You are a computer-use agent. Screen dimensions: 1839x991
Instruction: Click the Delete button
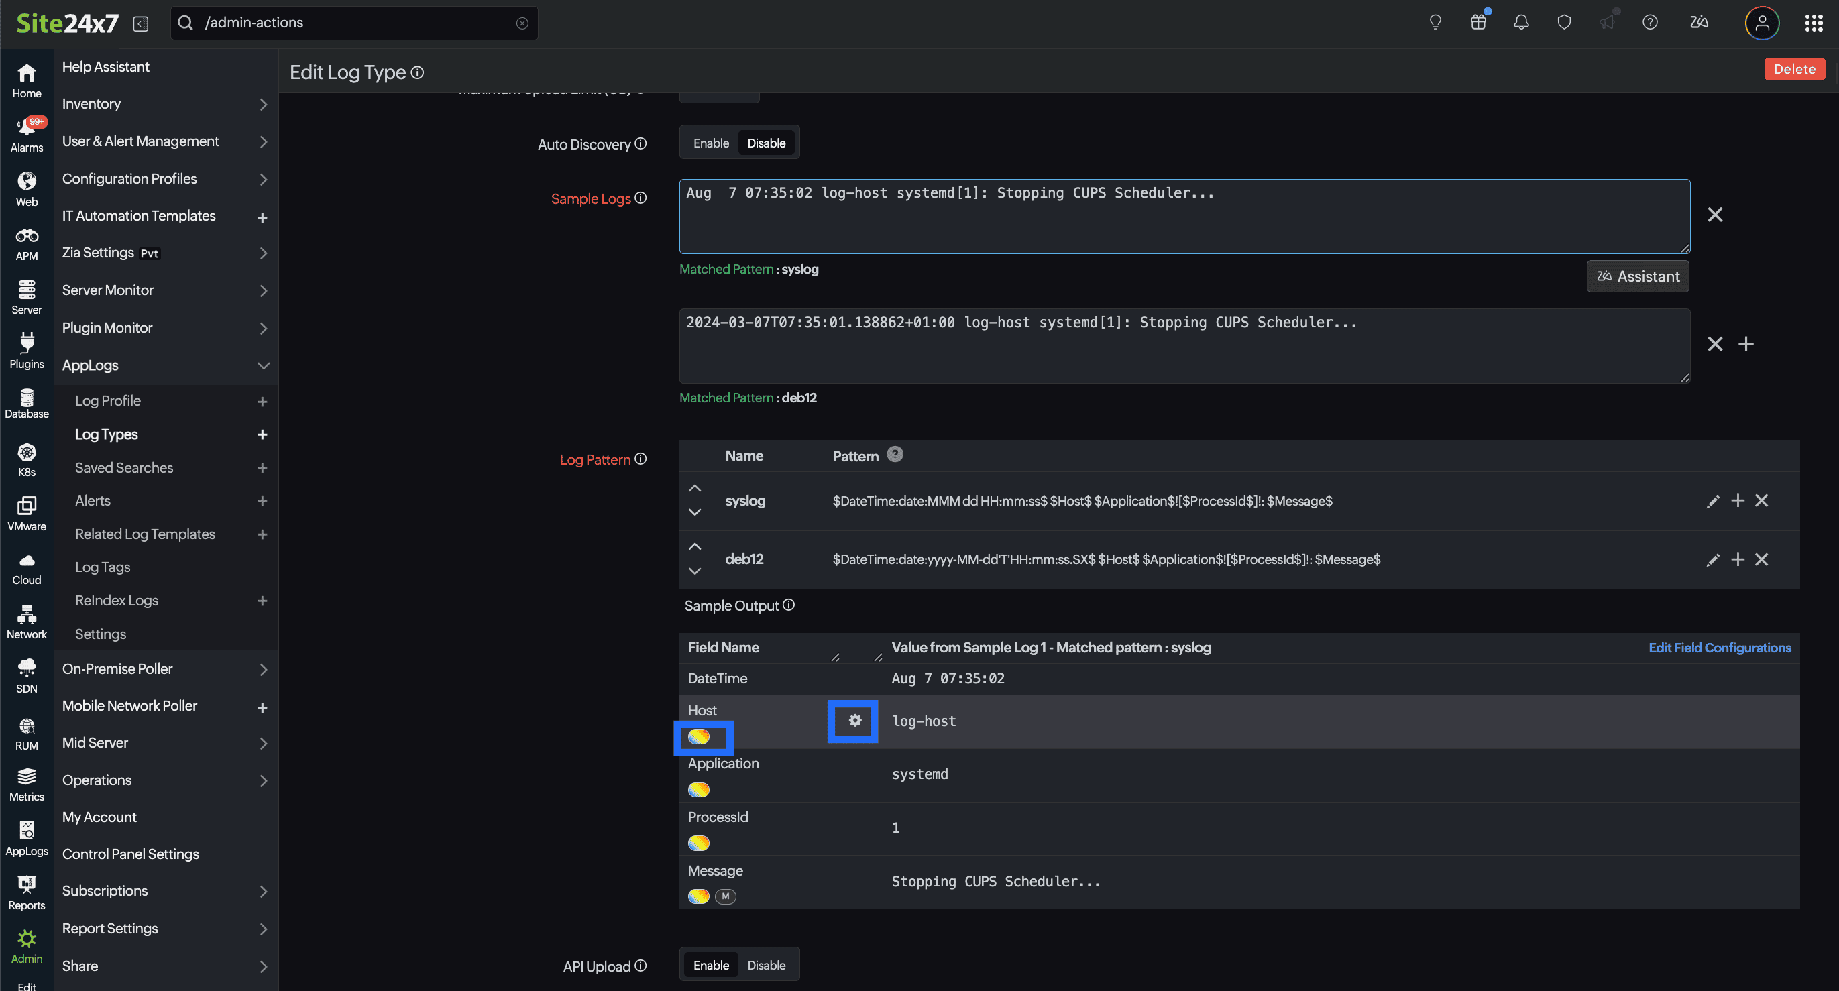(1793, 69)
